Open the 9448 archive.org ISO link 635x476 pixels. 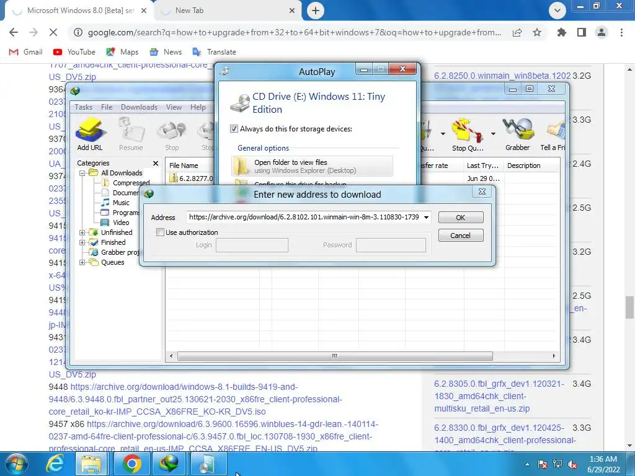tap(195, 400)
